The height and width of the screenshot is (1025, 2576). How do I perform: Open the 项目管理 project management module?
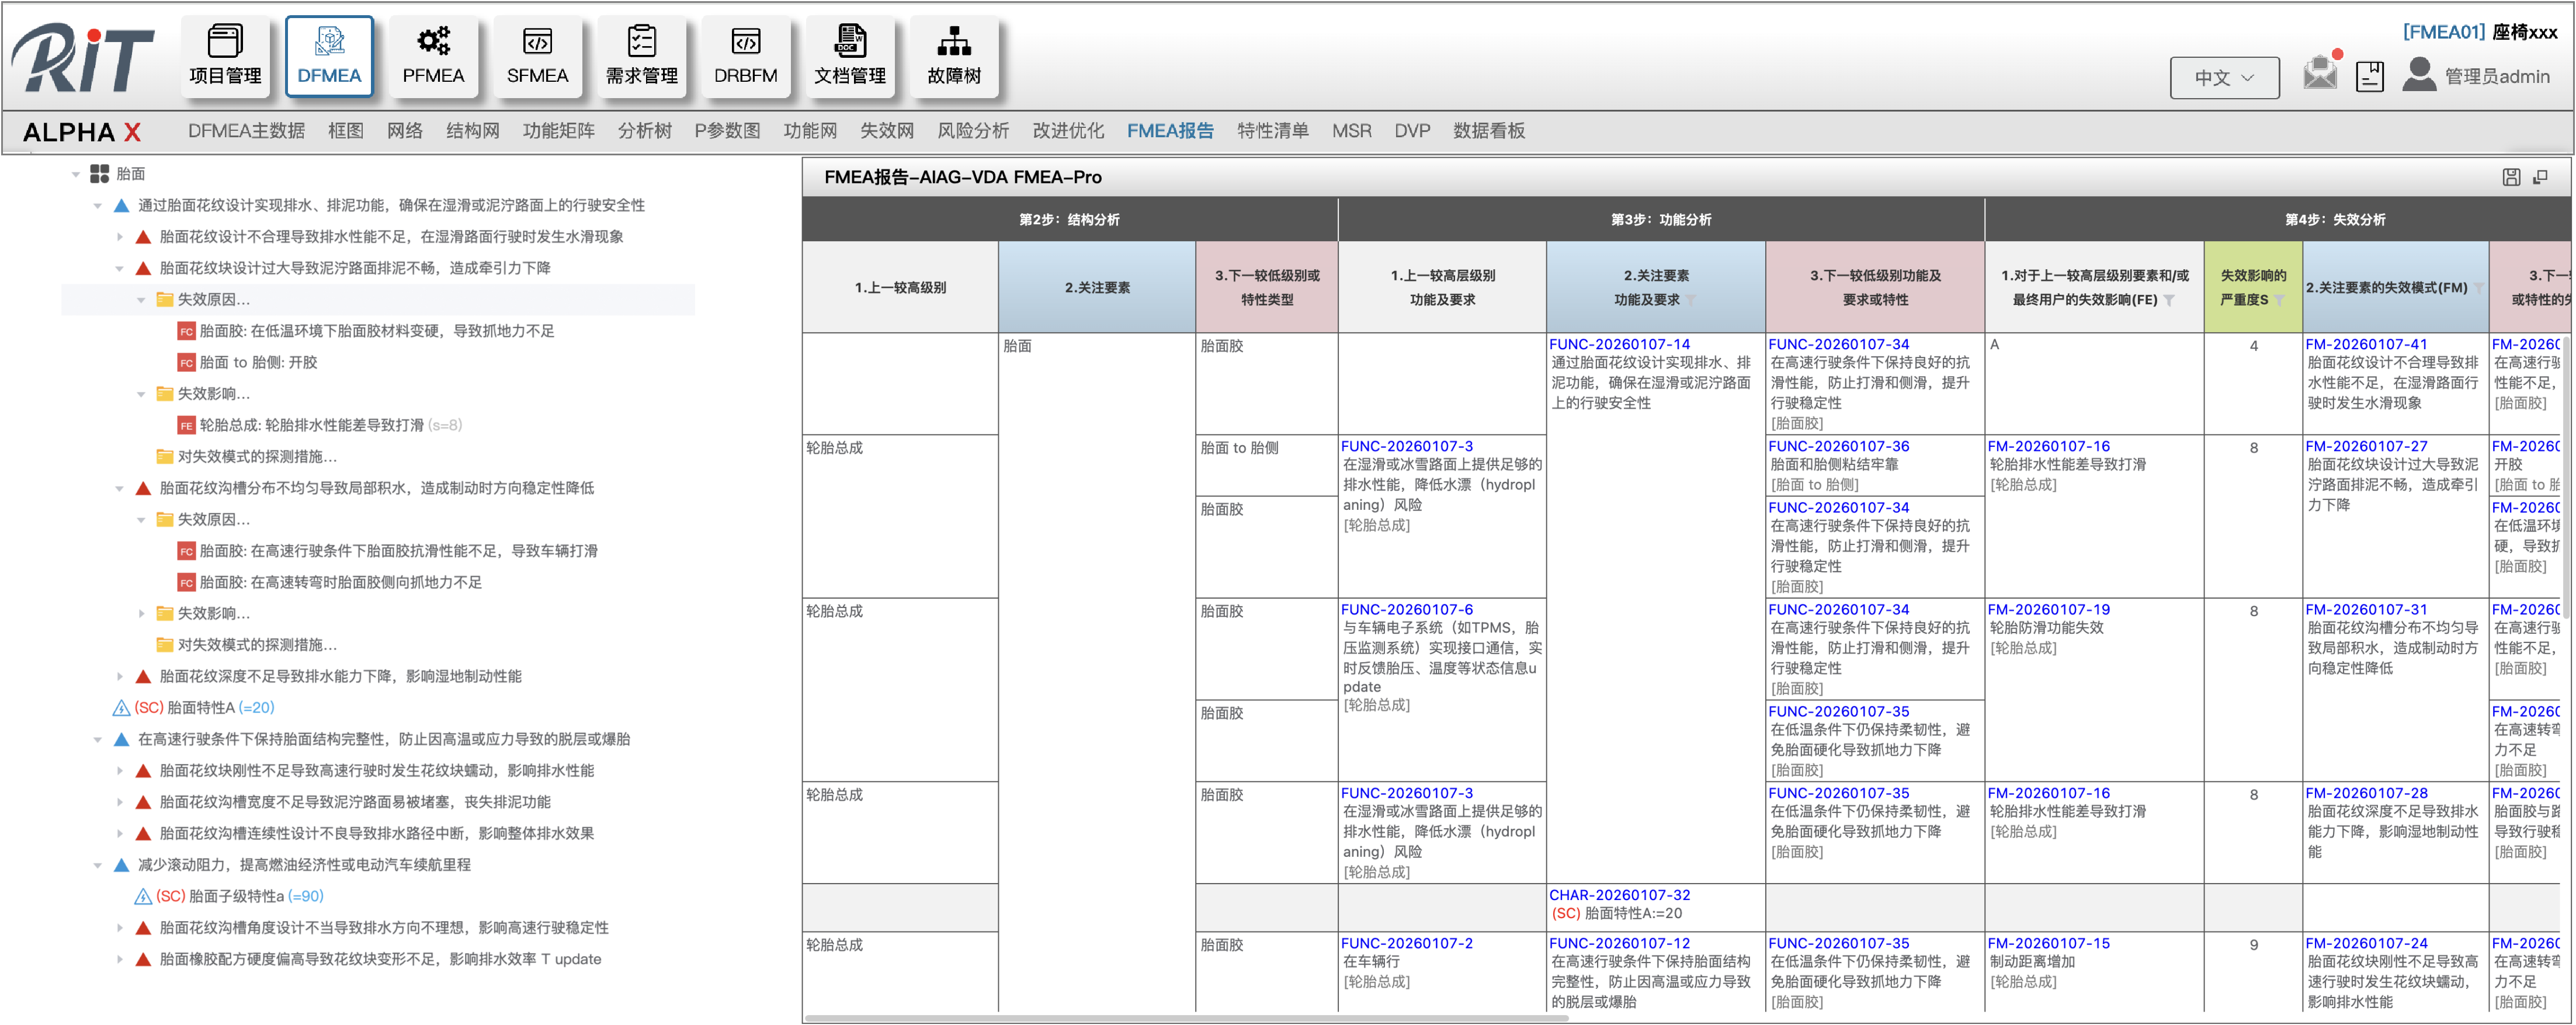[x=226, y=56]
